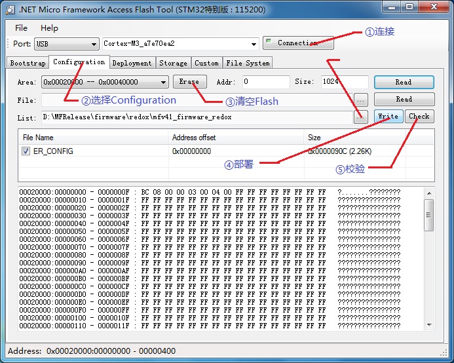Browse for List with the ellipsis button
The height and width of the screenshot is (363, 454).
coord(361,117)
